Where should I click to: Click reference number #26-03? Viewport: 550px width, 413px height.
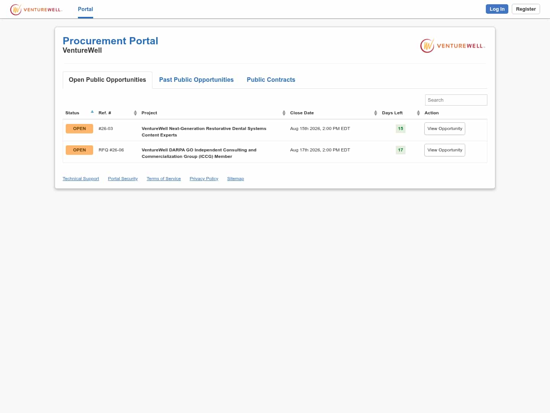click(x=106, y=129)
